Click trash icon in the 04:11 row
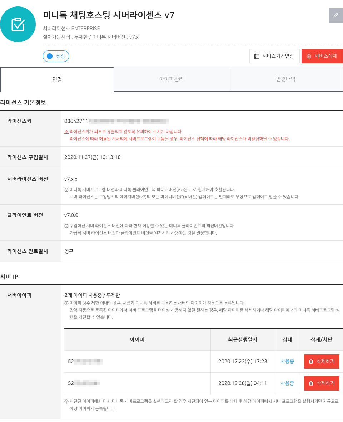 [311, 383]
